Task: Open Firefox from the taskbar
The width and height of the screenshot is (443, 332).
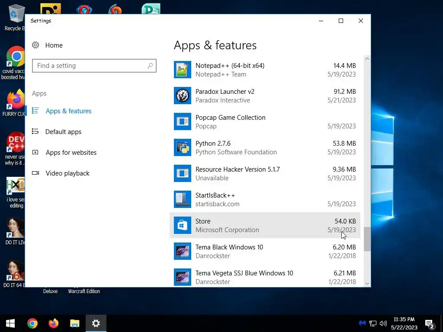Action: point(54,323)
